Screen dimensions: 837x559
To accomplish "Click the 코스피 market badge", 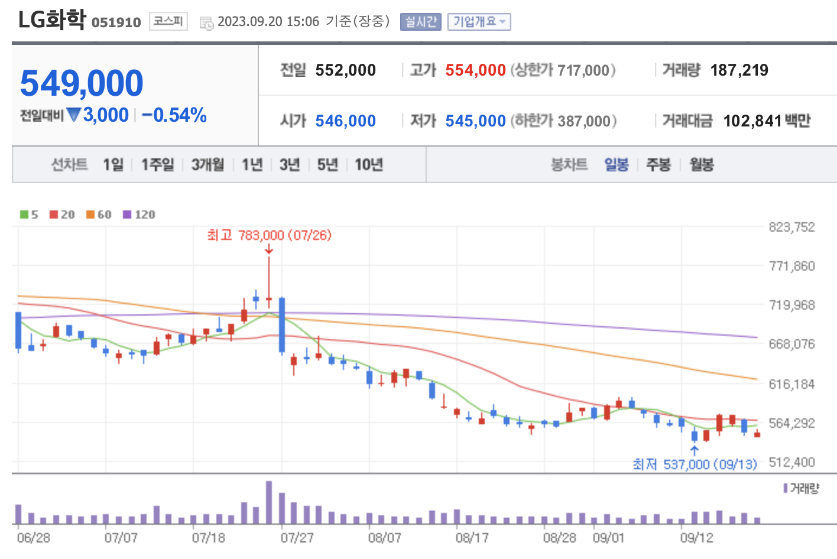I will (168, 21).
